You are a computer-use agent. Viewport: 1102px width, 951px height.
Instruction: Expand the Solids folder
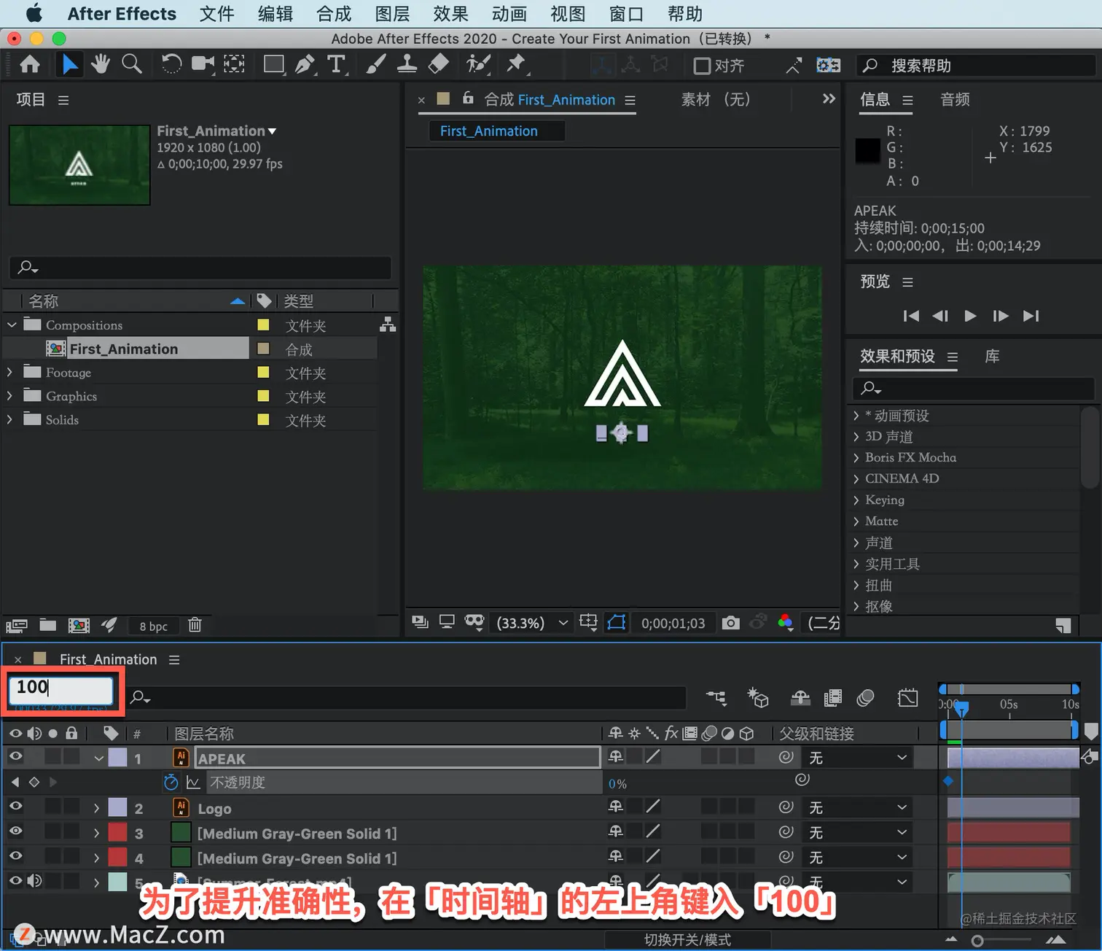[x=9, y=419]
